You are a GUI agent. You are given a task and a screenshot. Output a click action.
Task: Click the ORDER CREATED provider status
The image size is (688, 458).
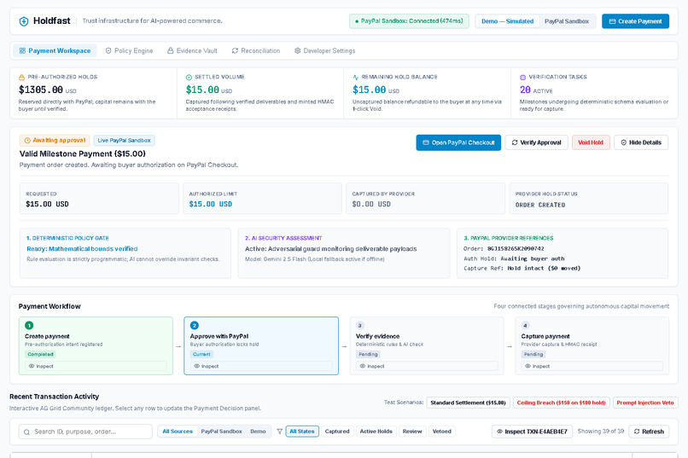540,205
